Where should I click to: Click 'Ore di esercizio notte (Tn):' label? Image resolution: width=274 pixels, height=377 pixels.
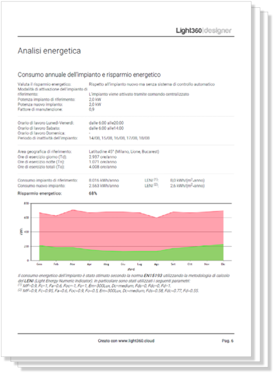pos(41,162)
